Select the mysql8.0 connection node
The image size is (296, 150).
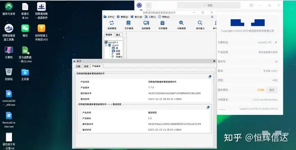[x=111, y=43]
